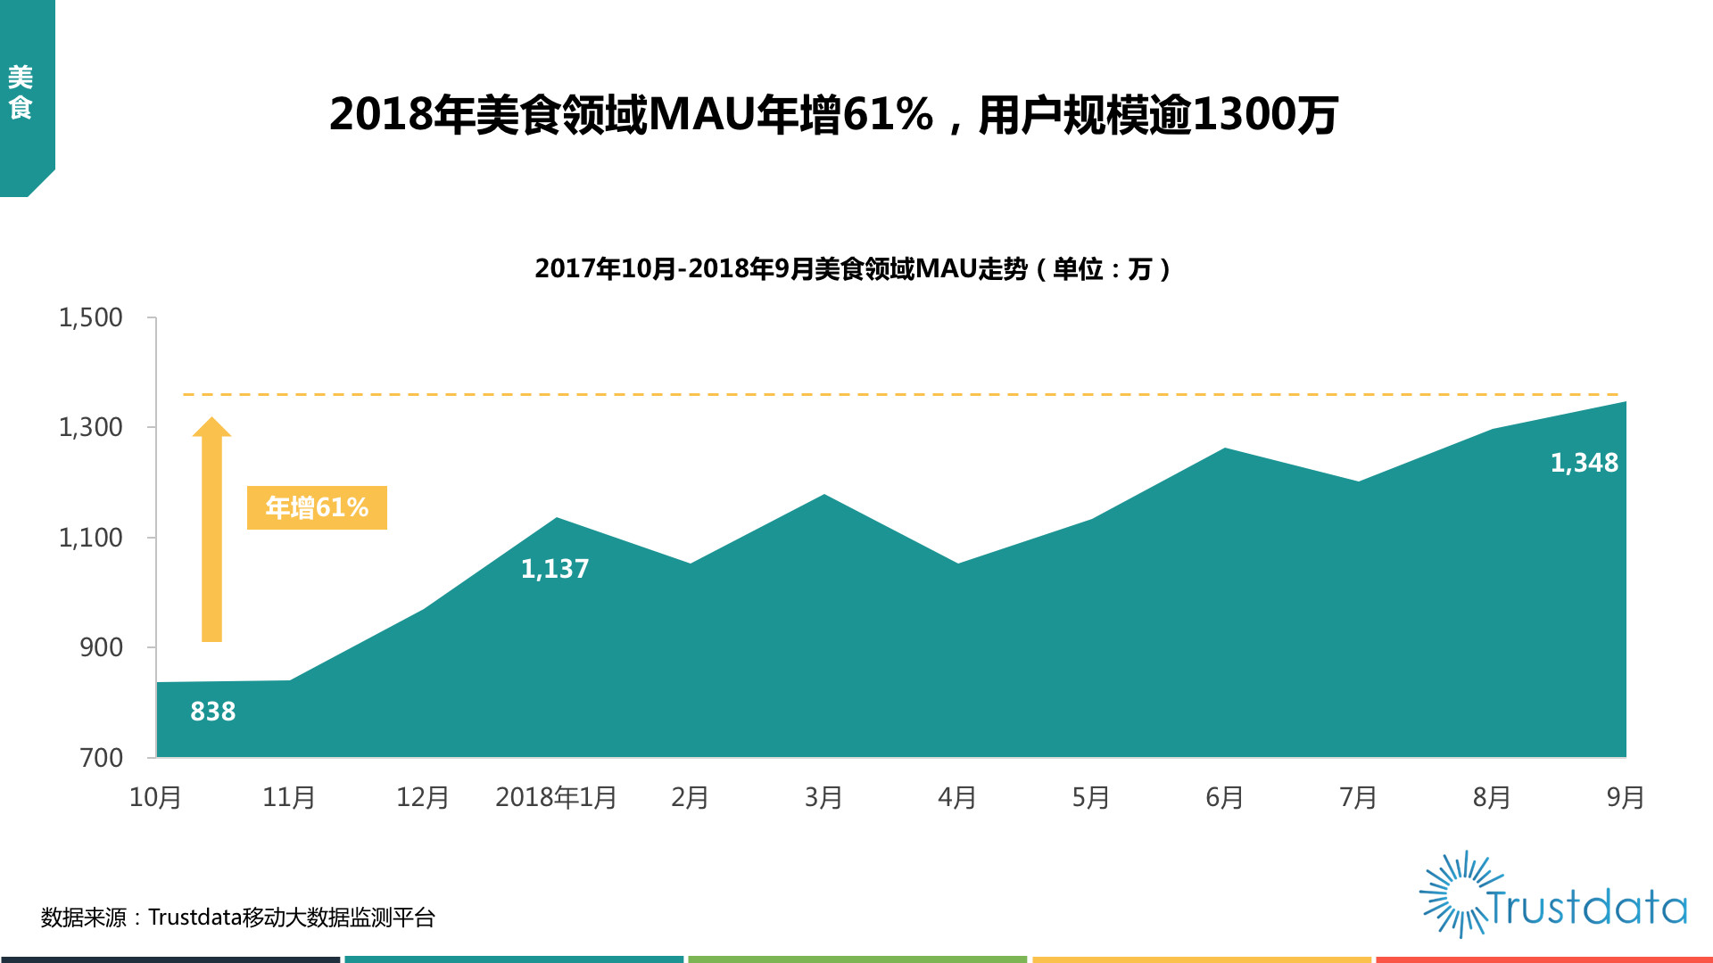1713x963 pixels.
Task: Click the yellow upward growth arrow
Action: tap(211, 529)
